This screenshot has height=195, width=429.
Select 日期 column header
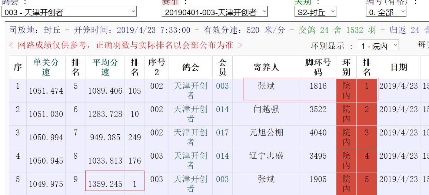pyautogui.click(x=399, y=67)
